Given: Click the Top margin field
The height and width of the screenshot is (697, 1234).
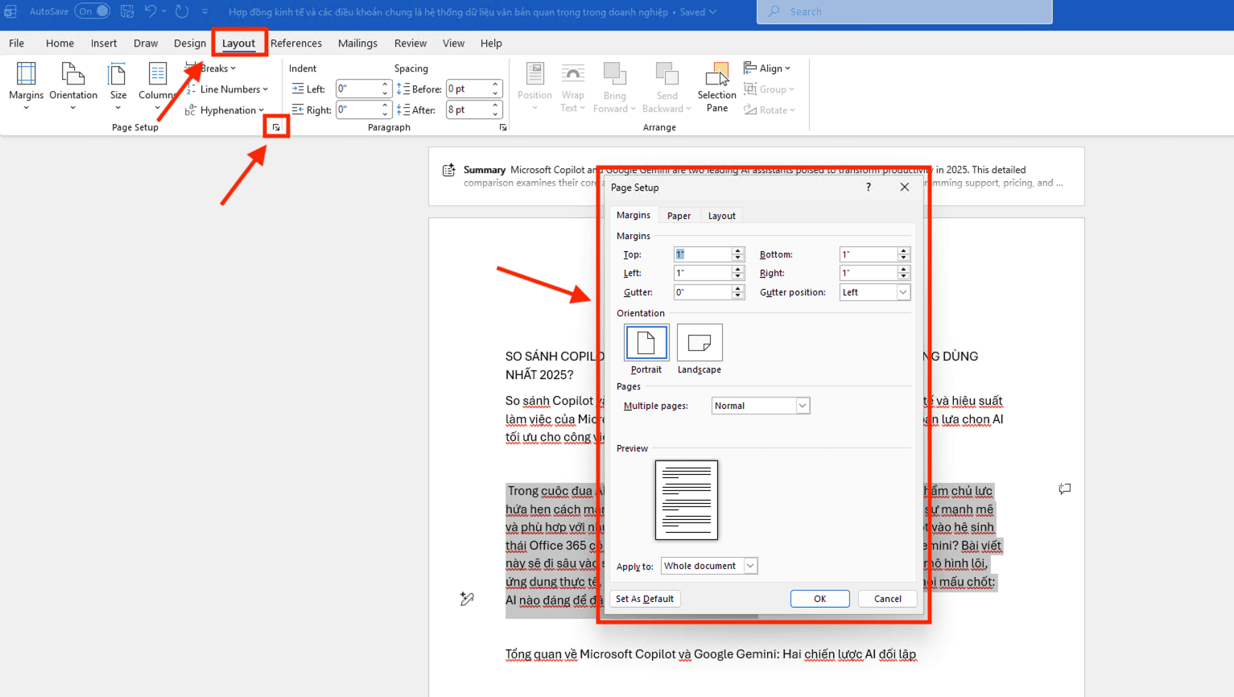Looking at the screenshot, I should coord(703,254).
